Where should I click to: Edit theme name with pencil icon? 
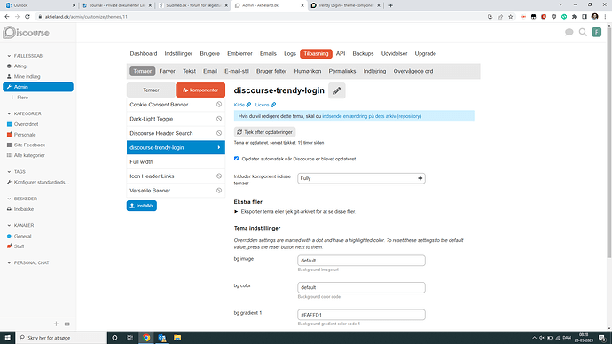pos(337,90)
